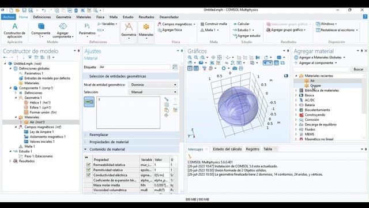Click the icon beside the Etiqueta field
This screenshot has height=208, width=369.
175,67
